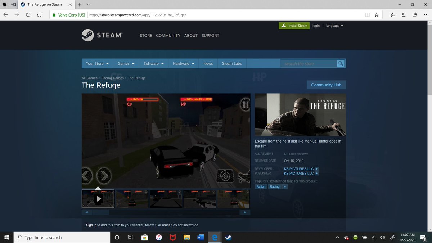
Task: Refresh the page using the reload icon
Action: coord(28,15)
